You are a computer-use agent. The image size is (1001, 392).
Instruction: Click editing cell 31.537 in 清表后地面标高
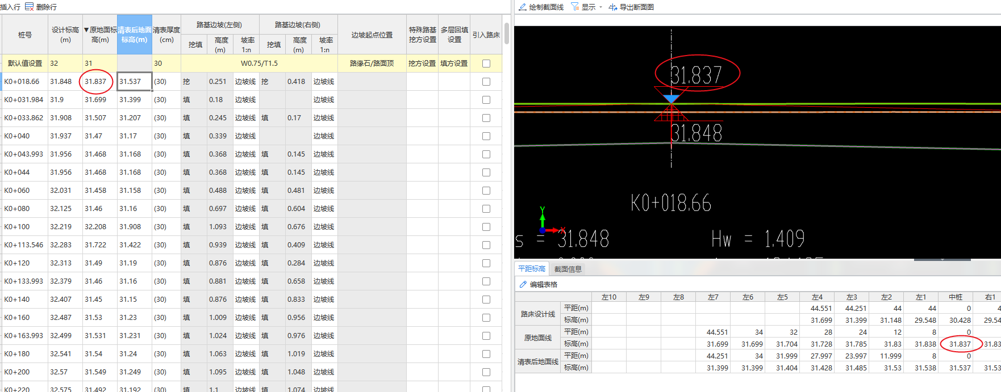coord(135,82)
